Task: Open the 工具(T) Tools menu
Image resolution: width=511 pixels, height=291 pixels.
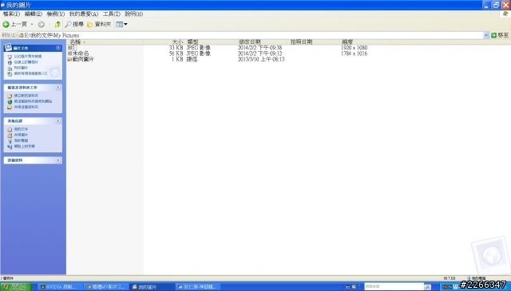Action: [x=112, y=14]
